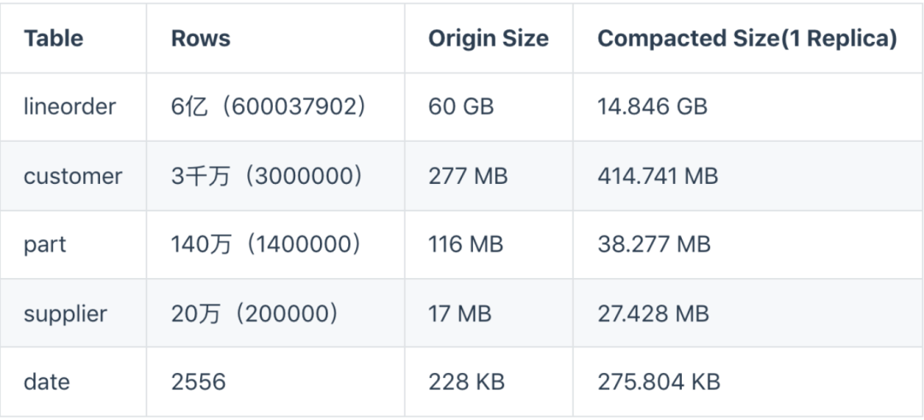924x420 pixels.
Task: Click the 14.846 GB compacted size cell
Action: click(652, 107)
